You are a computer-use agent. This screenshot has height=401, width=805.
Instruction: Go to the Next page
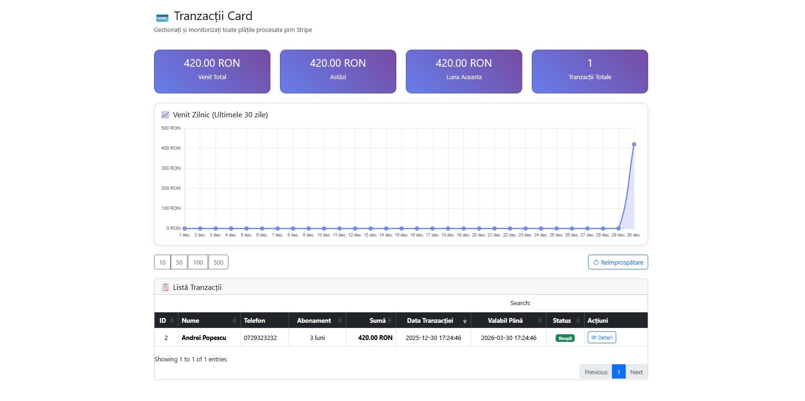pos(636,372)
